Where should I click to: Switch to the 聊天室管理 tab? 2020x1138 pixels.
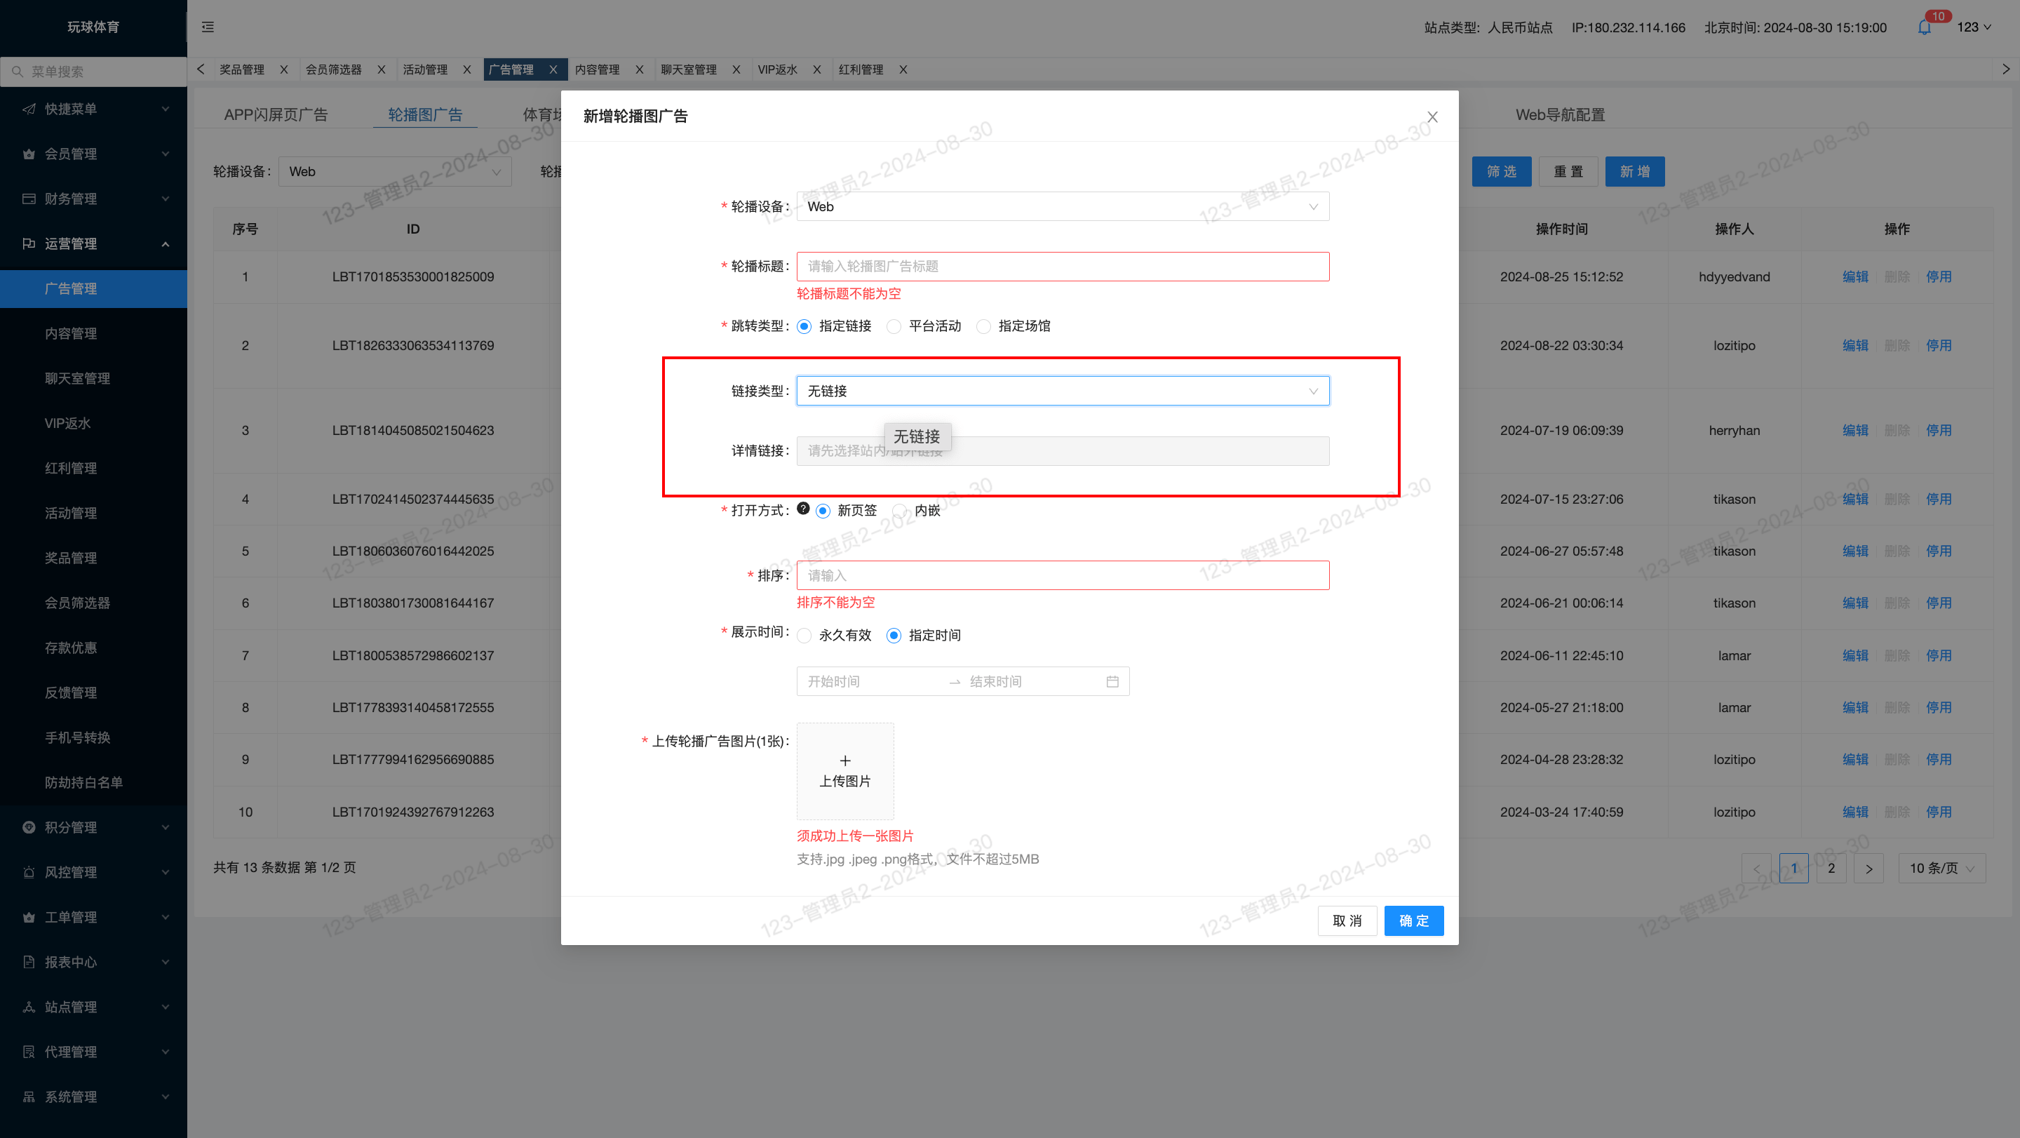(x=689, y=69)
